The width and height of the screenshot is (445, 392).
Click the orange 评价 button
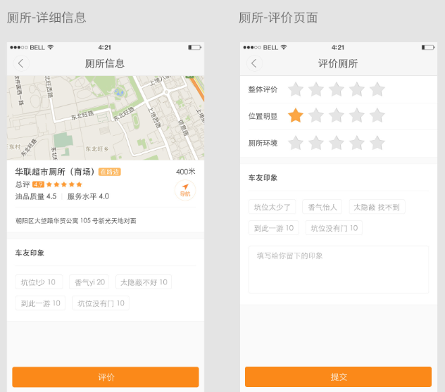tap(106, 377)
